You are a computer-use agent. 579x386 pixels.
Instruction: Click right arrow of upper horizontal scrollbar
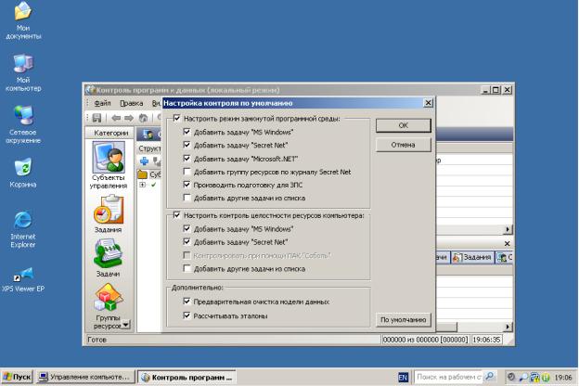click(508, 229)
